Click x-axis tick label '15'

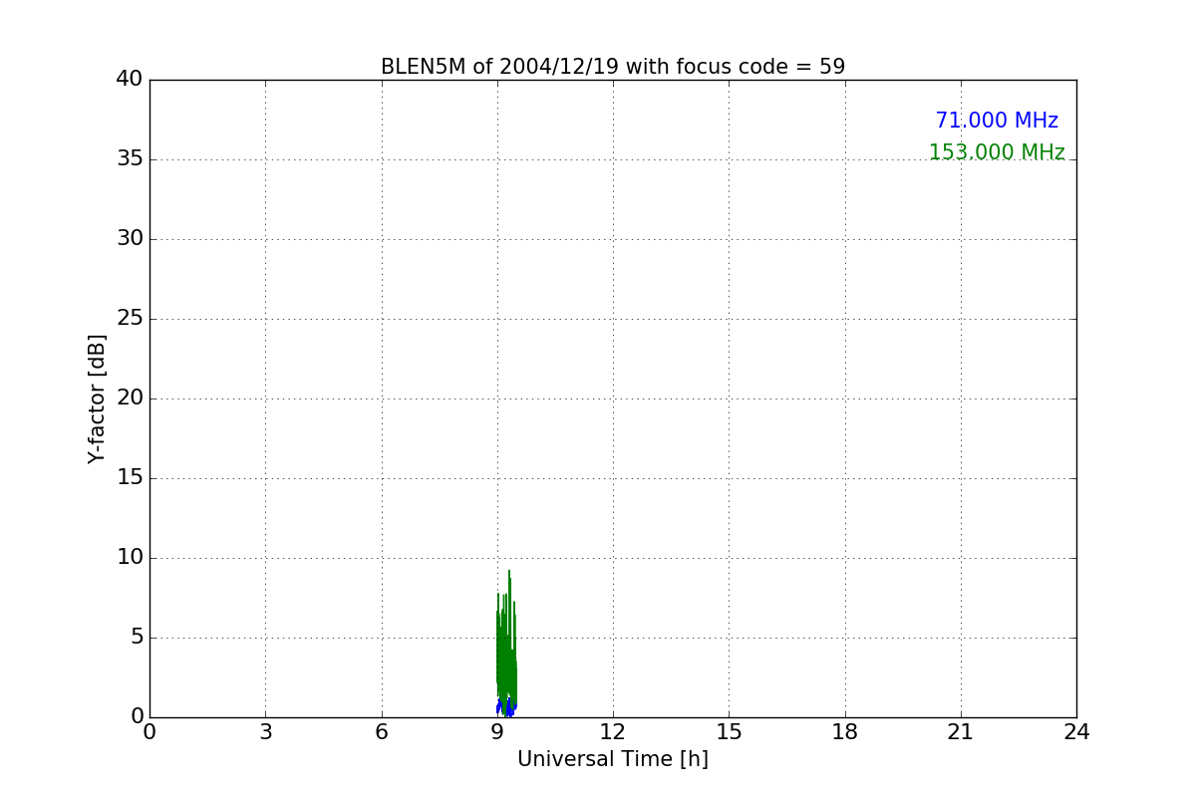click(729, 732)
